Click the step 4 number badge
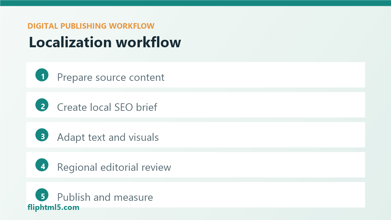Viewport: 391px width, 220px height. pyautogui.click(x=42, y=165)
